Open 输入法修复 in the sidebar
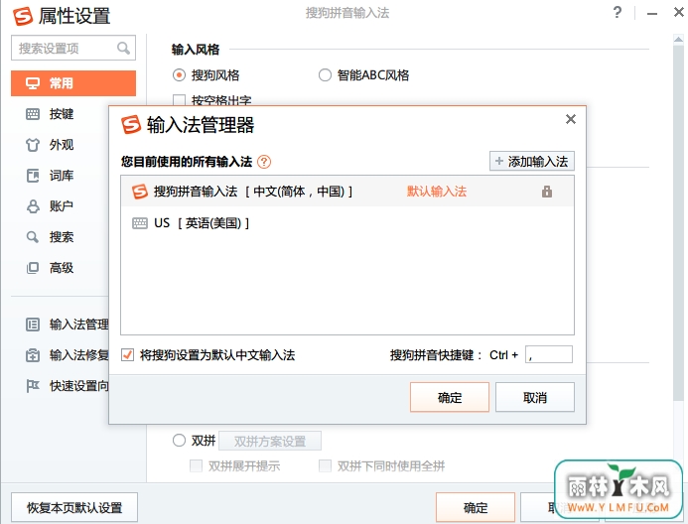This screenshot has width=688, height=524. [x=67, y=355]
